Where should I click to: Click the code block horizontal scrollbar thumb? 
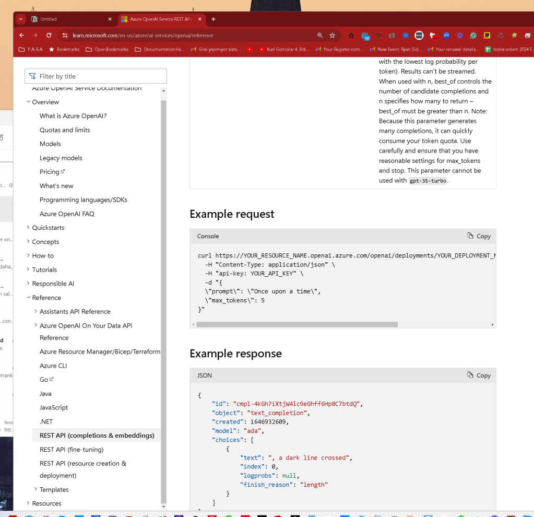(x=297, y=324)
